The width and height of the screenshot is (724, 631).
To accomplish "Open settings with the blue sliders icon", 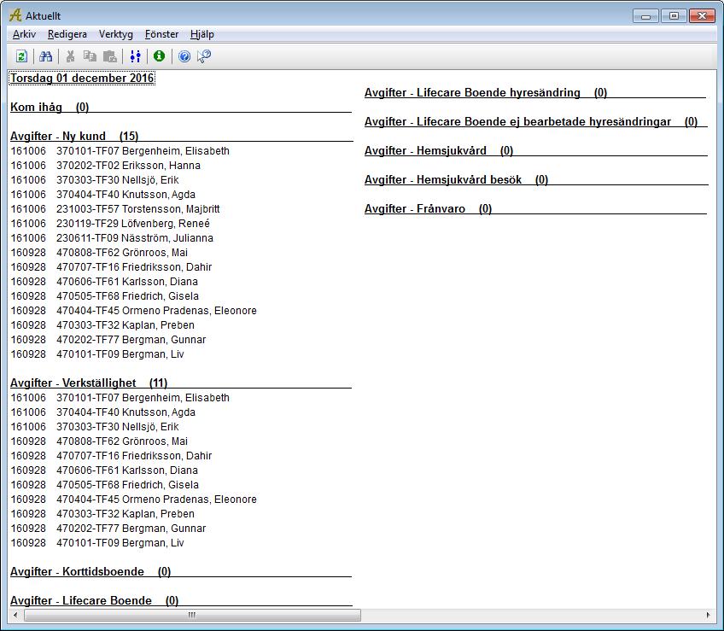I will (x=135, y=56).
